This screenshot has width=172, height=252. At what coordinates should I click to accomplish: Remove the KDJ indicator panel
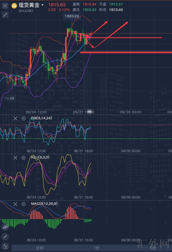coord(15,158)
